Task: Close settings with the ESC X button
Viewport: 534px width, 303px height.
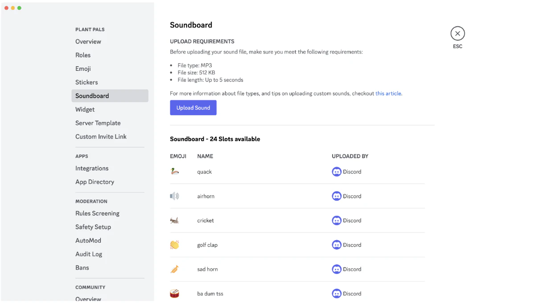Action: (x=457, y=33)
